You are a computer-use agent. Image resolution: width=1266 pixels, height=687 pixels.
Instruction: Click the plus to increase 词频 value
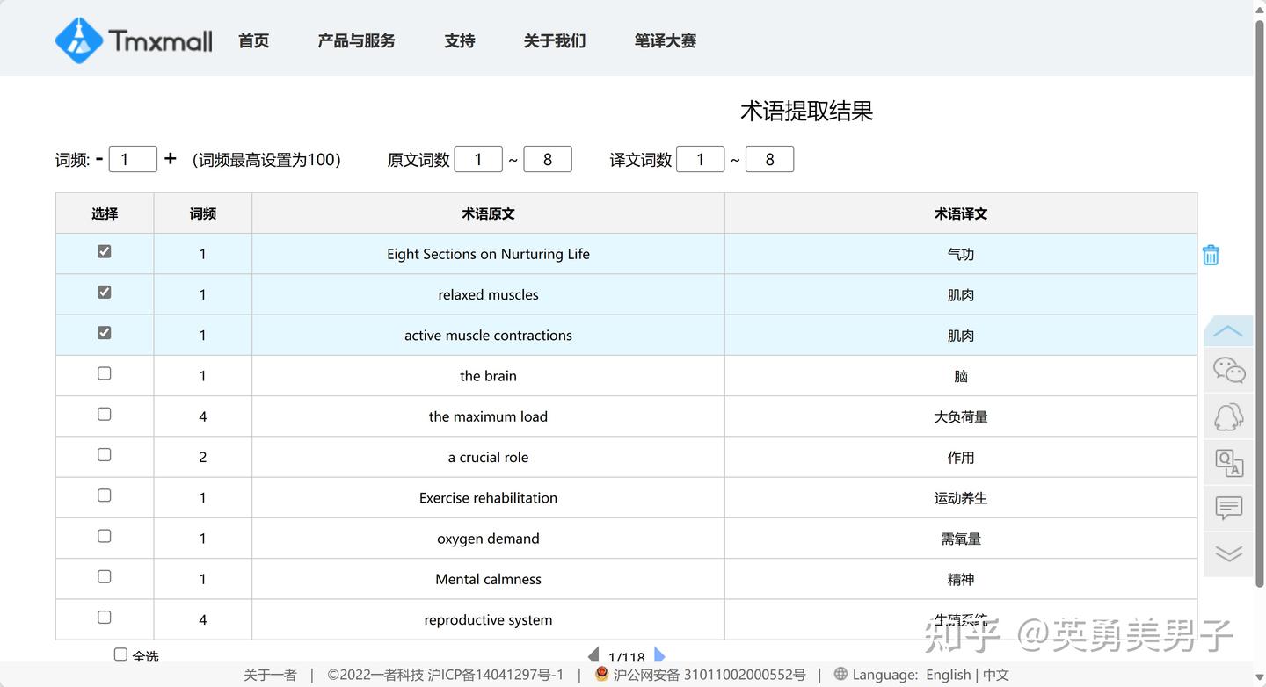(x=170, y=158)
